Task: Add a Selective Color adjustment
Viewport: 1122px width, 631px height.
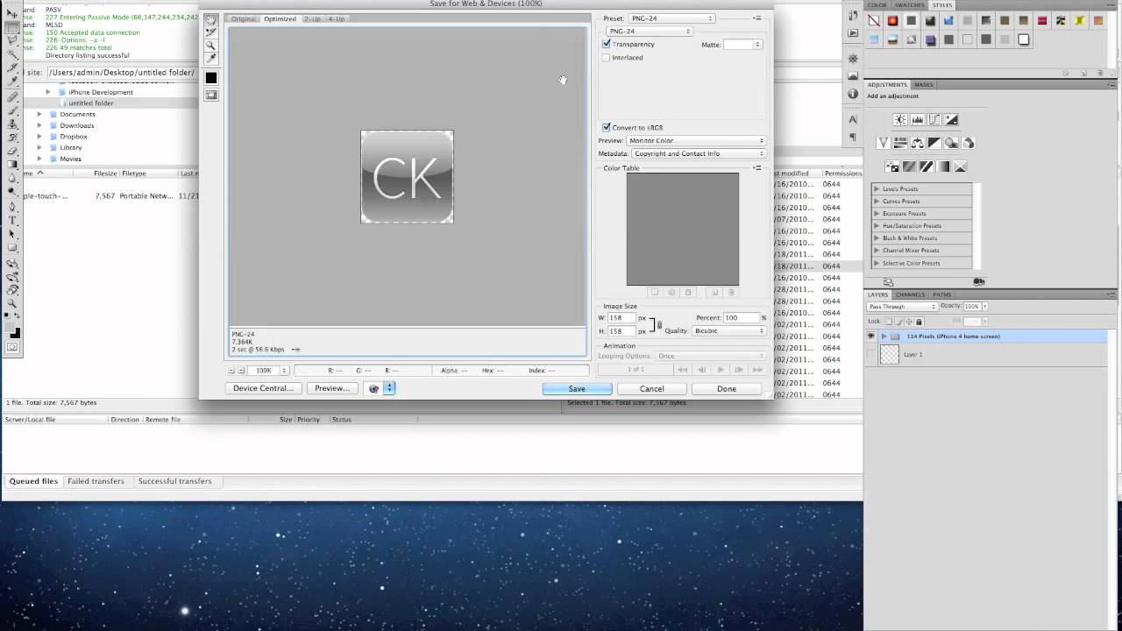Action: click(961, 167)
